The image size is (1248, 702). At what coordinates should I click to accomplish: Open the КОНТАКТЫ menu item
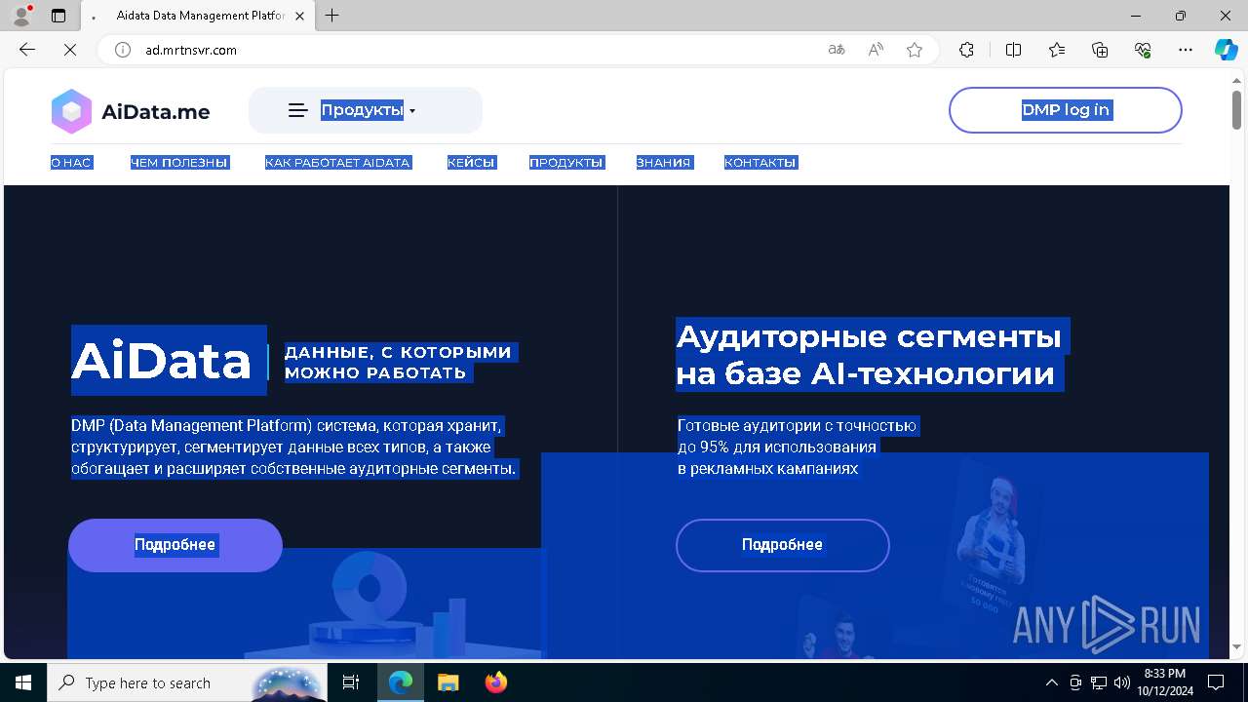pos(760,163)
